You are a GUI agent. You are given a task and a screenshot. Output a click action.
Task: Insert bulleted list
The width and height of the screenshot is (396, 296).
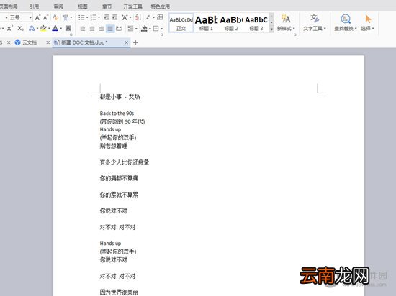point(81,17)
